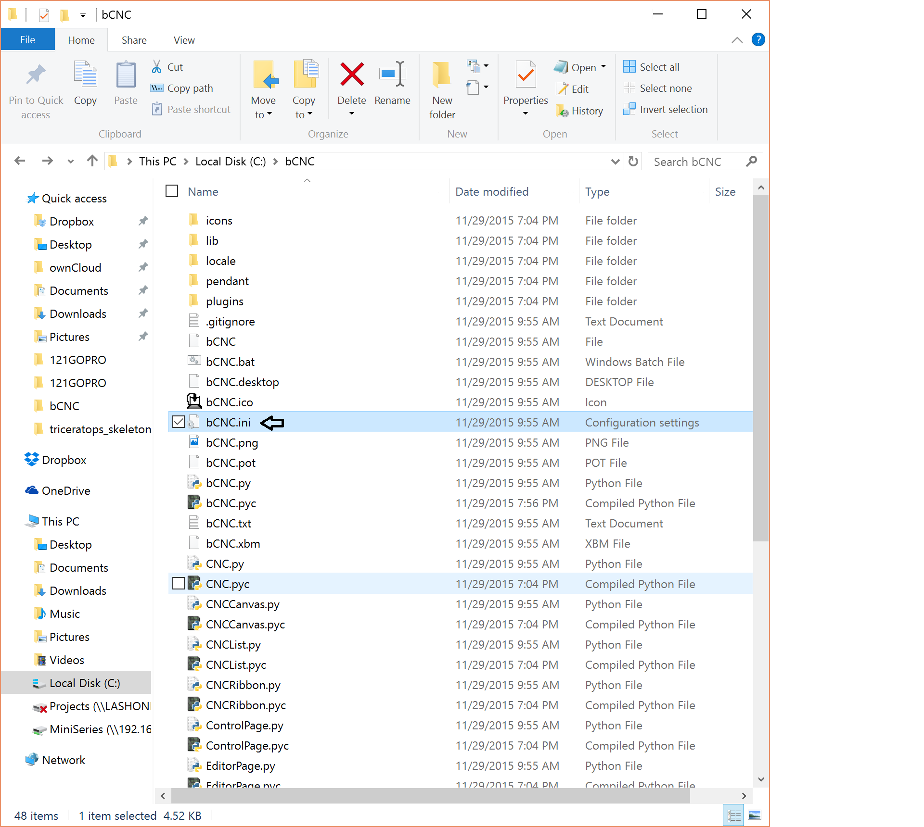Click the Pin to Quick access icon
Screen dimensions: 924x827
tap(36, 75)
